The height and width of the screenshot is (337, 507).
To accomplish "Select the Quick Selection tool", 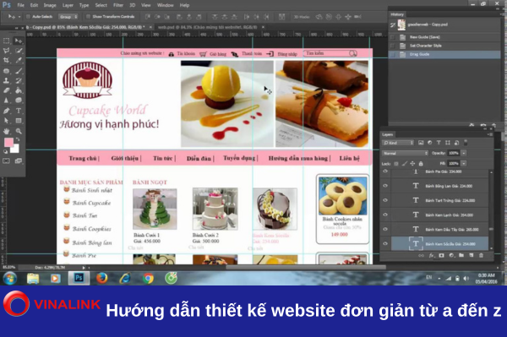I will tap(19, 51).
